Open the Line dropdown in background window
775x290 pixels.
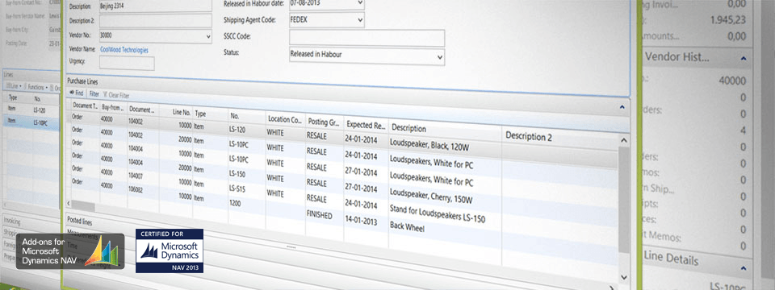(13, 86)
